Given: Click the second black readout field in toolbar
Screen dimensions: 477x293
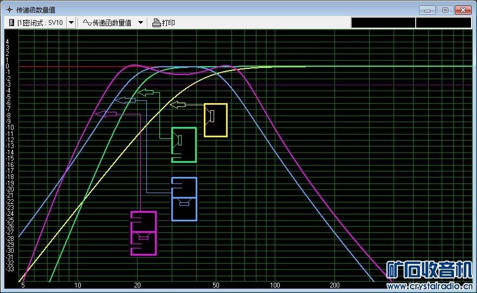Looking at the screenshot, I should click(443, 23).
